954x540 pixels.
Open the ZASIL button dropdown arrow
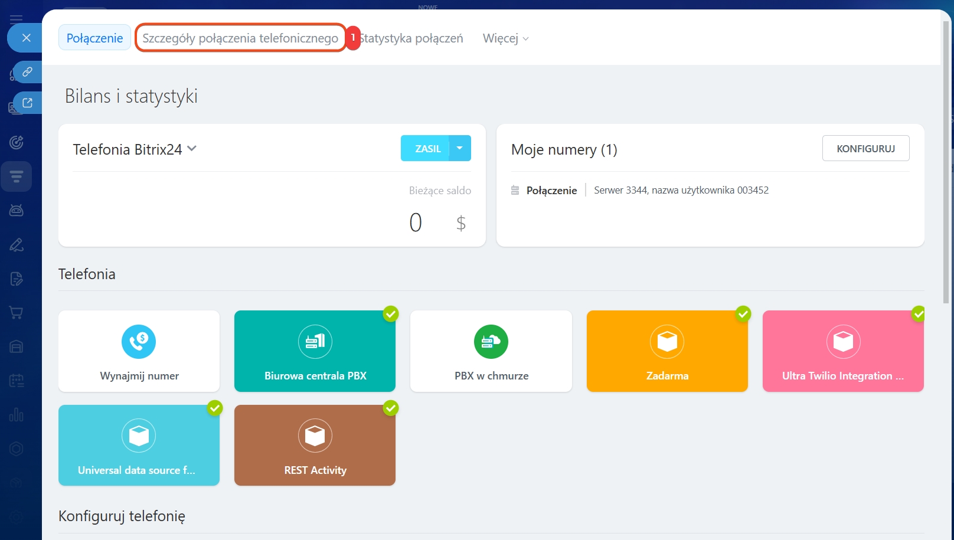pyautogui.click(x=459, y=148)
